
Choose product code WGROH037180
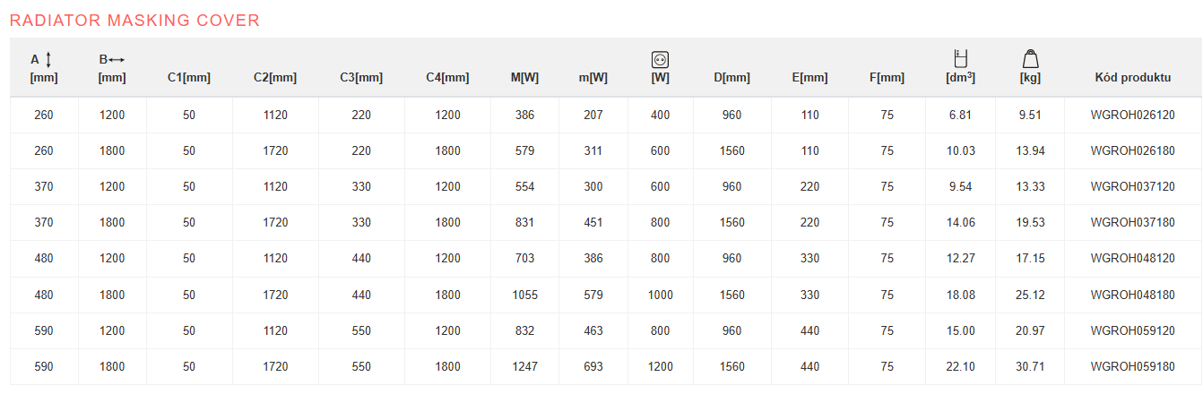[1132, 223]
